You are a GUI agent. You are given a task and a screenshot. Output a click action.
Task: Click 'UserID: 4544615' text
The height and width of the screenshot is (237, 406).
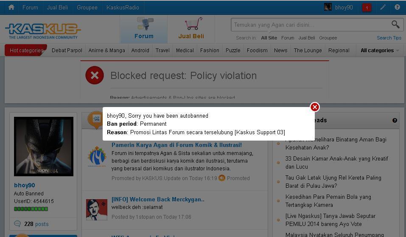tap(34, 201)
